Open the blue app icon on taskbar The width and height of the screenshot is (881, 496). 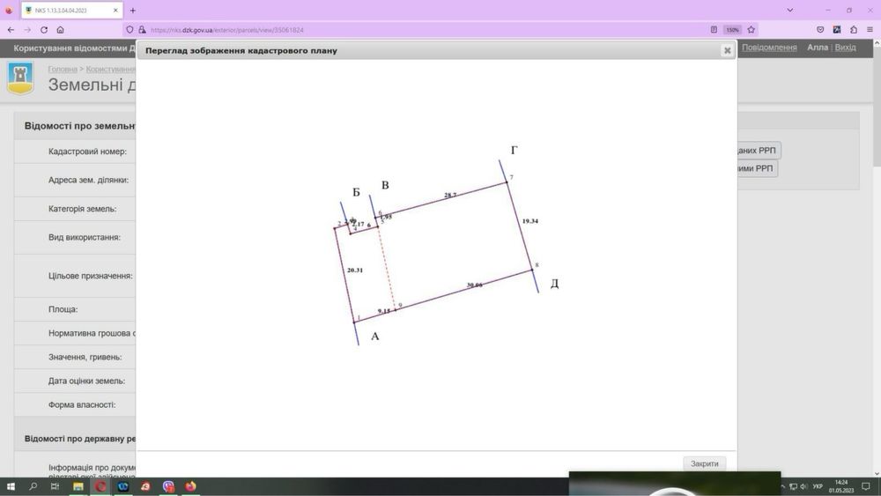(123, 486)
